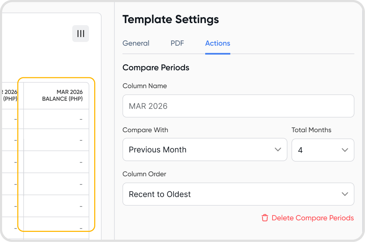This screenshot has width=365, height=242.
Task: Click the MAR 2026 BALANCE (PHP) column header
Action: click(x=62, y=95)
